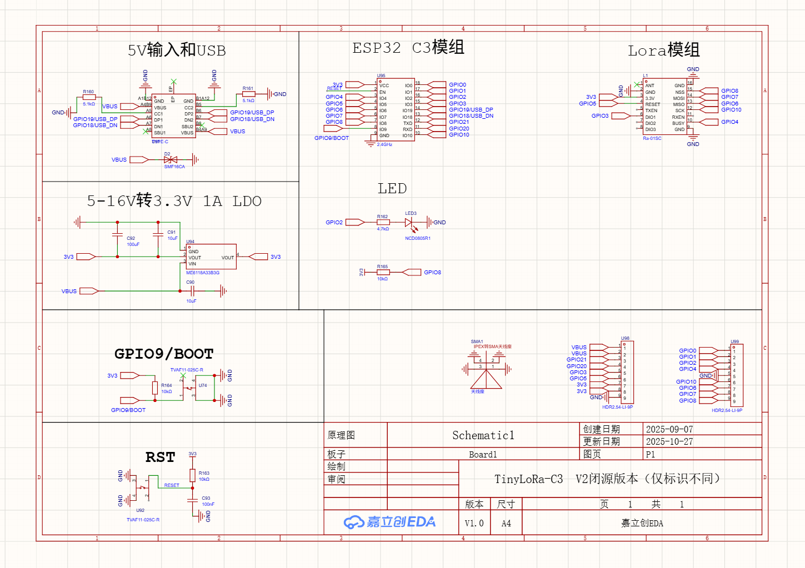Select the U95 ESP32 module symbol

396,109
